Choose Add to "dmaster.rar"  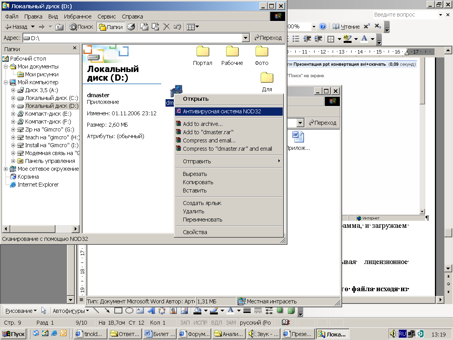pyautogui.click(x=228, y=132)
